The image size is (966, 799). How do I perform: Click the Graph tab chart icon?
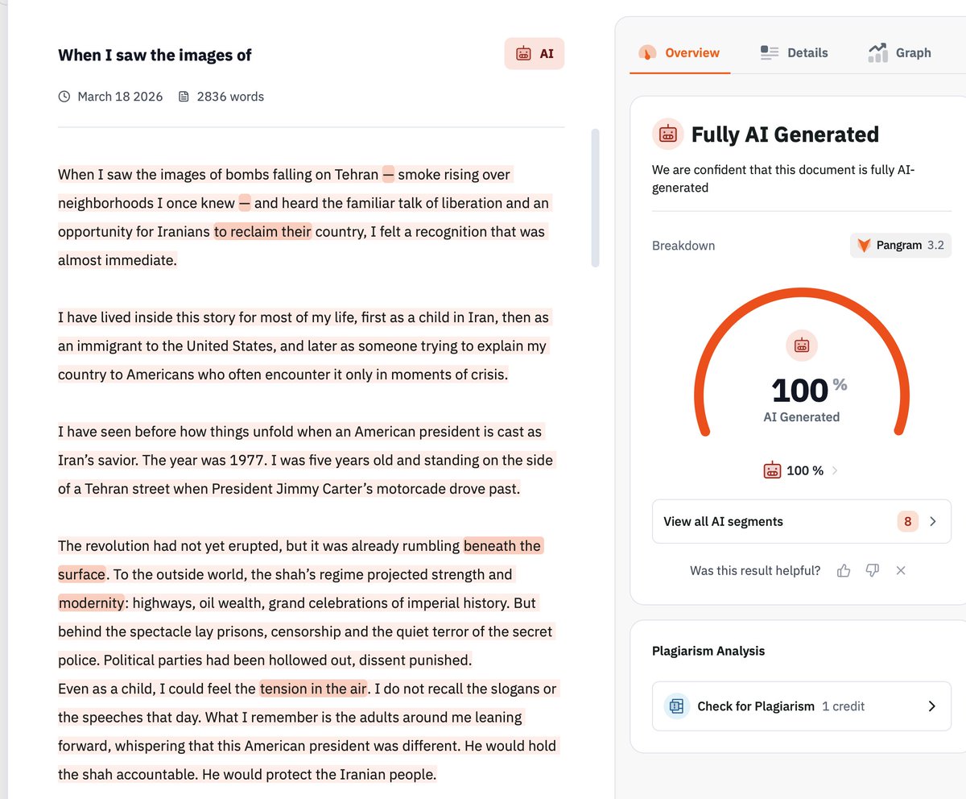(877, 53)
